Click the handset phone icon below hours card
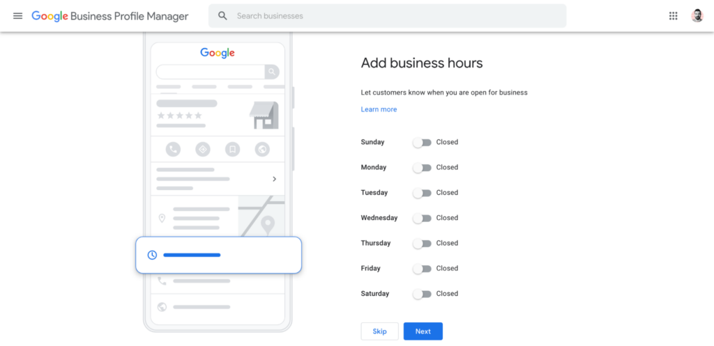The height and width of the screenshot is (346, 714). point(162,281)
